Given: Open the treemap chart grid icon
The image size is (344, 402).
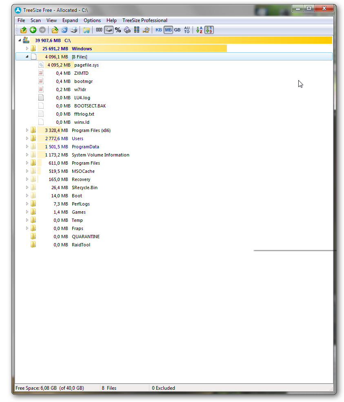Looking at the screenshot, I should [x=137, y=30].
